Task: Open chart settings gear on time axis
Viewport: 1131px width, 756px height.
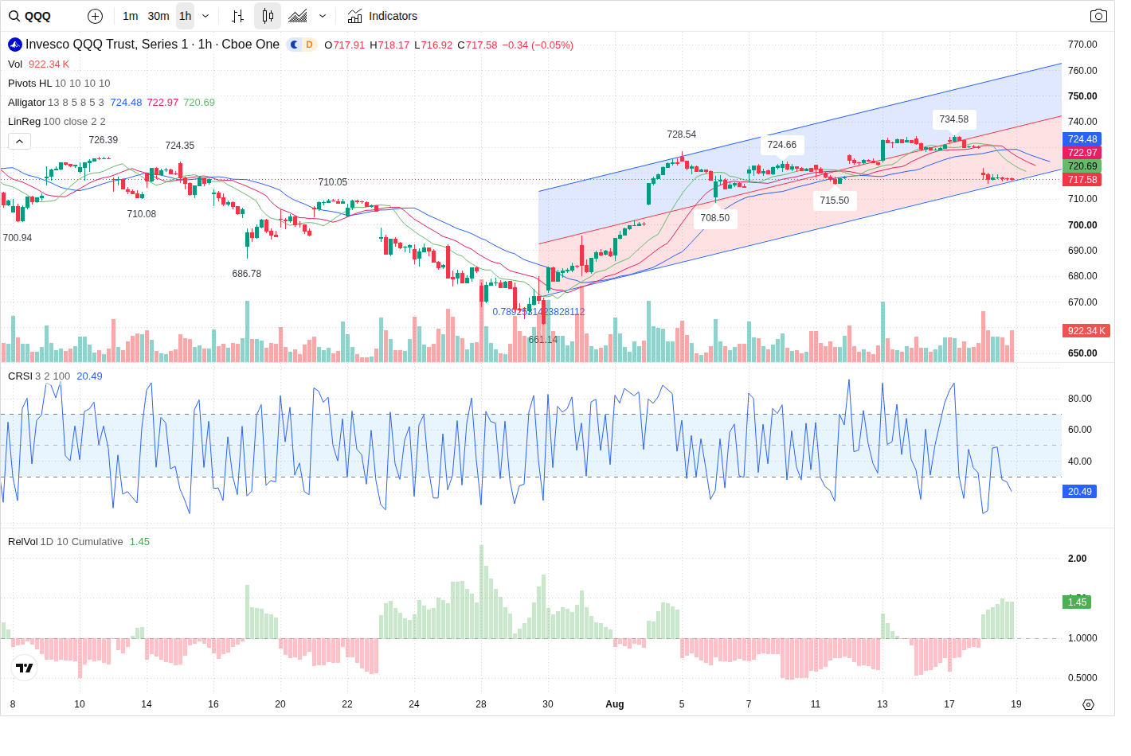Action: point(1089,704)
